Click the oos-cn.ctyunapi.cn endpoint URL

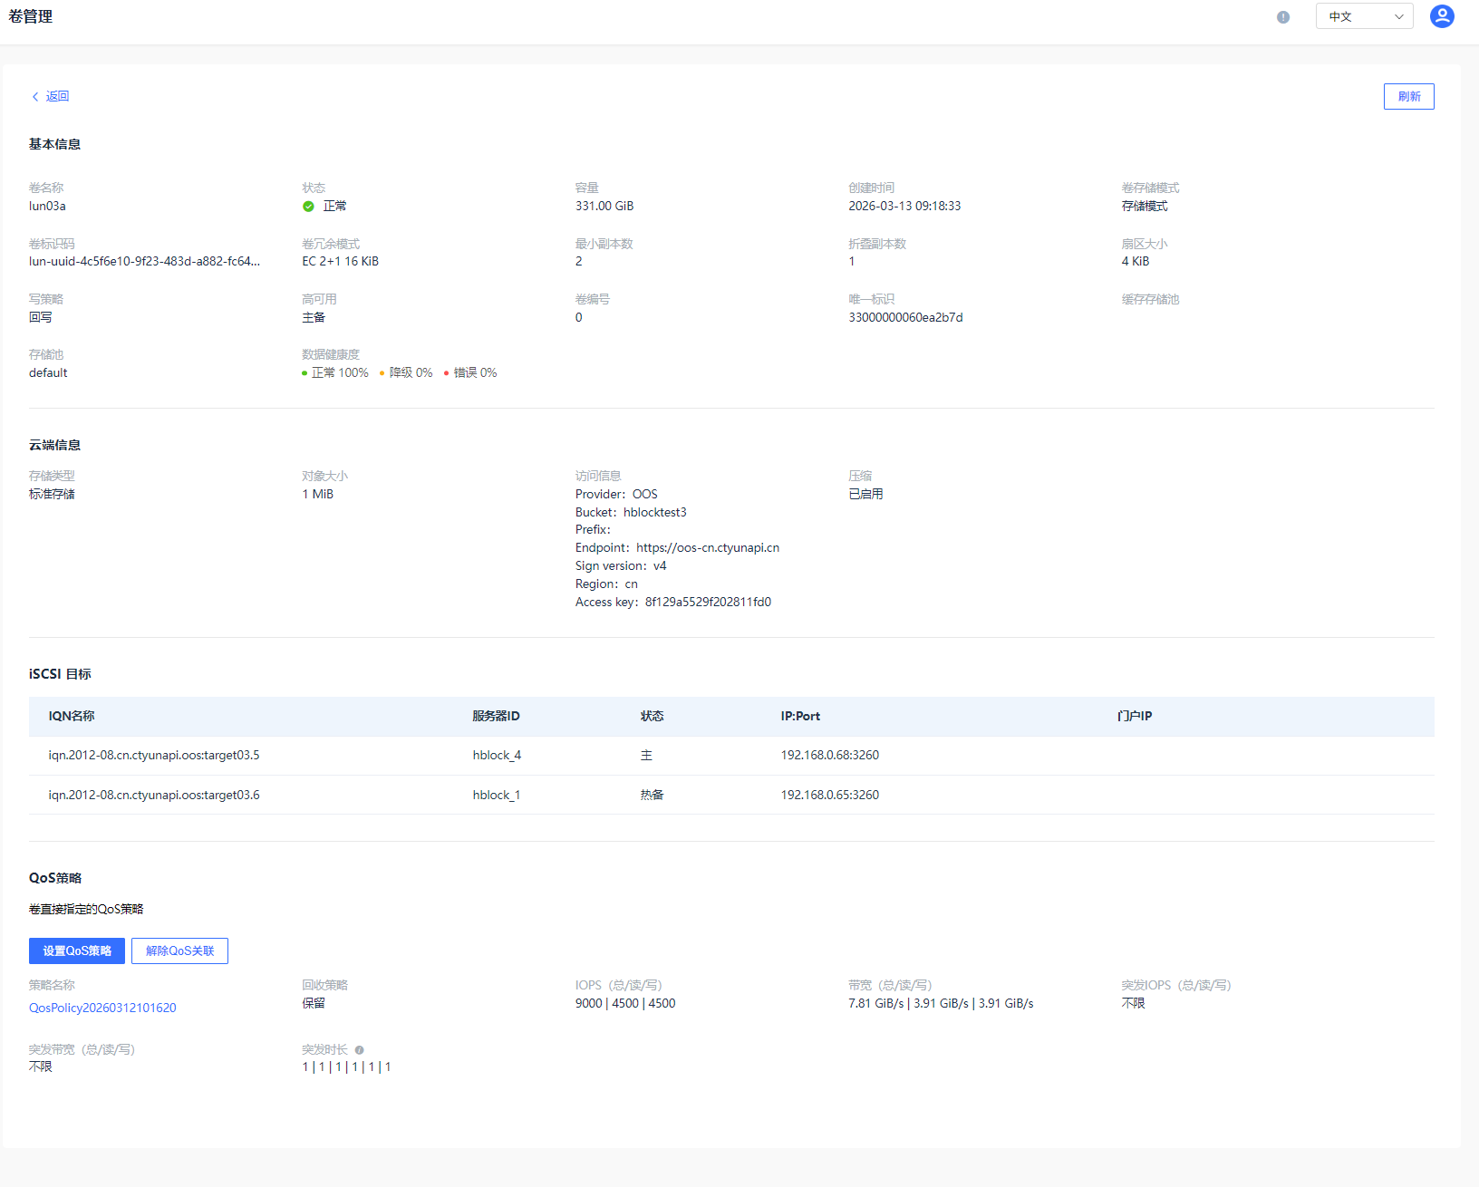(x=708, y=548)
